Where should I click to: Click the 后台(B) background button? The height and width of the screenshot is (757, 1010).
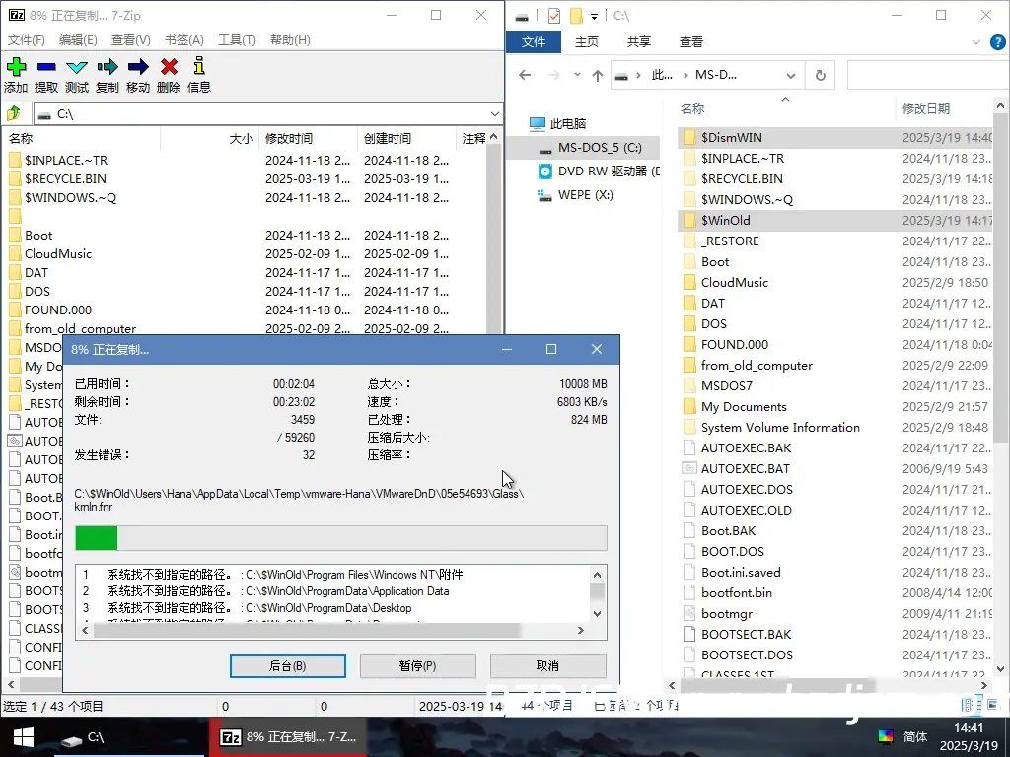click(x=288, y=666)
